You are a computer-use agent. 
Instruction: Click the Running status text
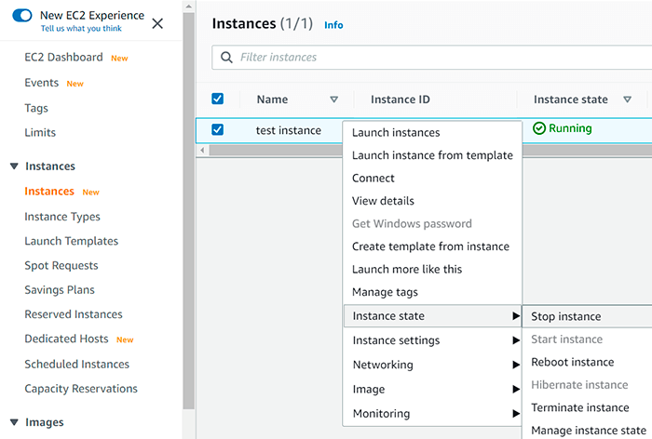click(x=570, y=128)
